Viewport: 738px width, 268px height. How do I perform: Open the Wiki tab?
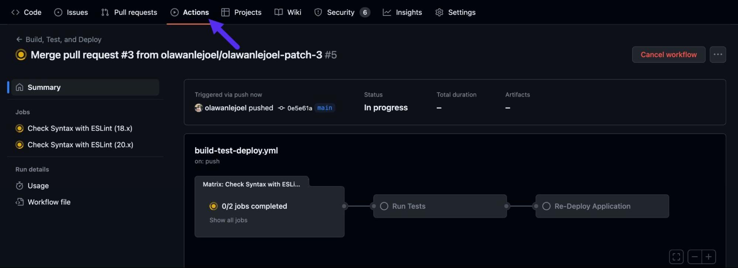click(288, 12)
